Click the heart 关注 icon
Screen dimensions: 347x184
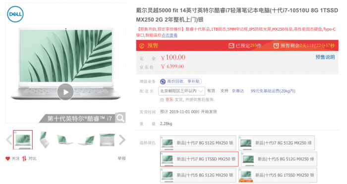pyautogui.click(x=8, y=158)
